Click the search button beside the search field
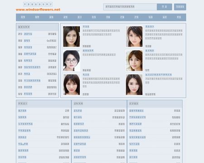Screen dimensions: 204x163 coord(165,7)
